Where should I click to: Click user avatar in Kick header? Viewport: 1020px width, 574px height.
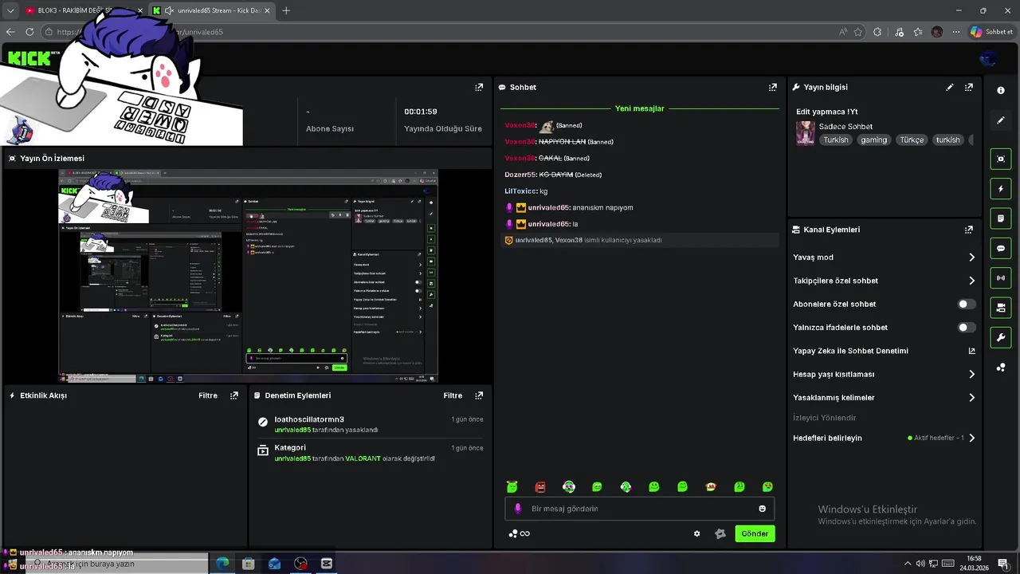[x=988, y=59]
